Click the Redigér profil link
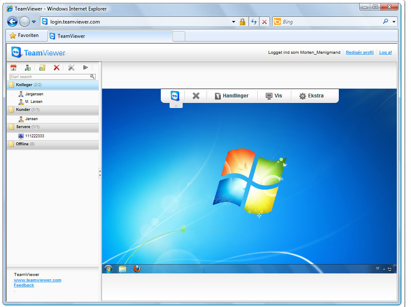This screenshot has width=411, height=307. 359,52
